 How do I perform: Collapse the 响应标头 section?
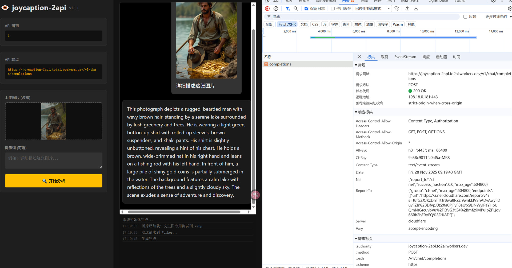(x=356, y=112)
